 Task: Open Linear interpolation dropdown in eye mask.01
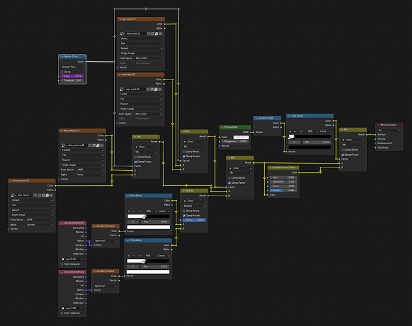click(x=141, y=38)
